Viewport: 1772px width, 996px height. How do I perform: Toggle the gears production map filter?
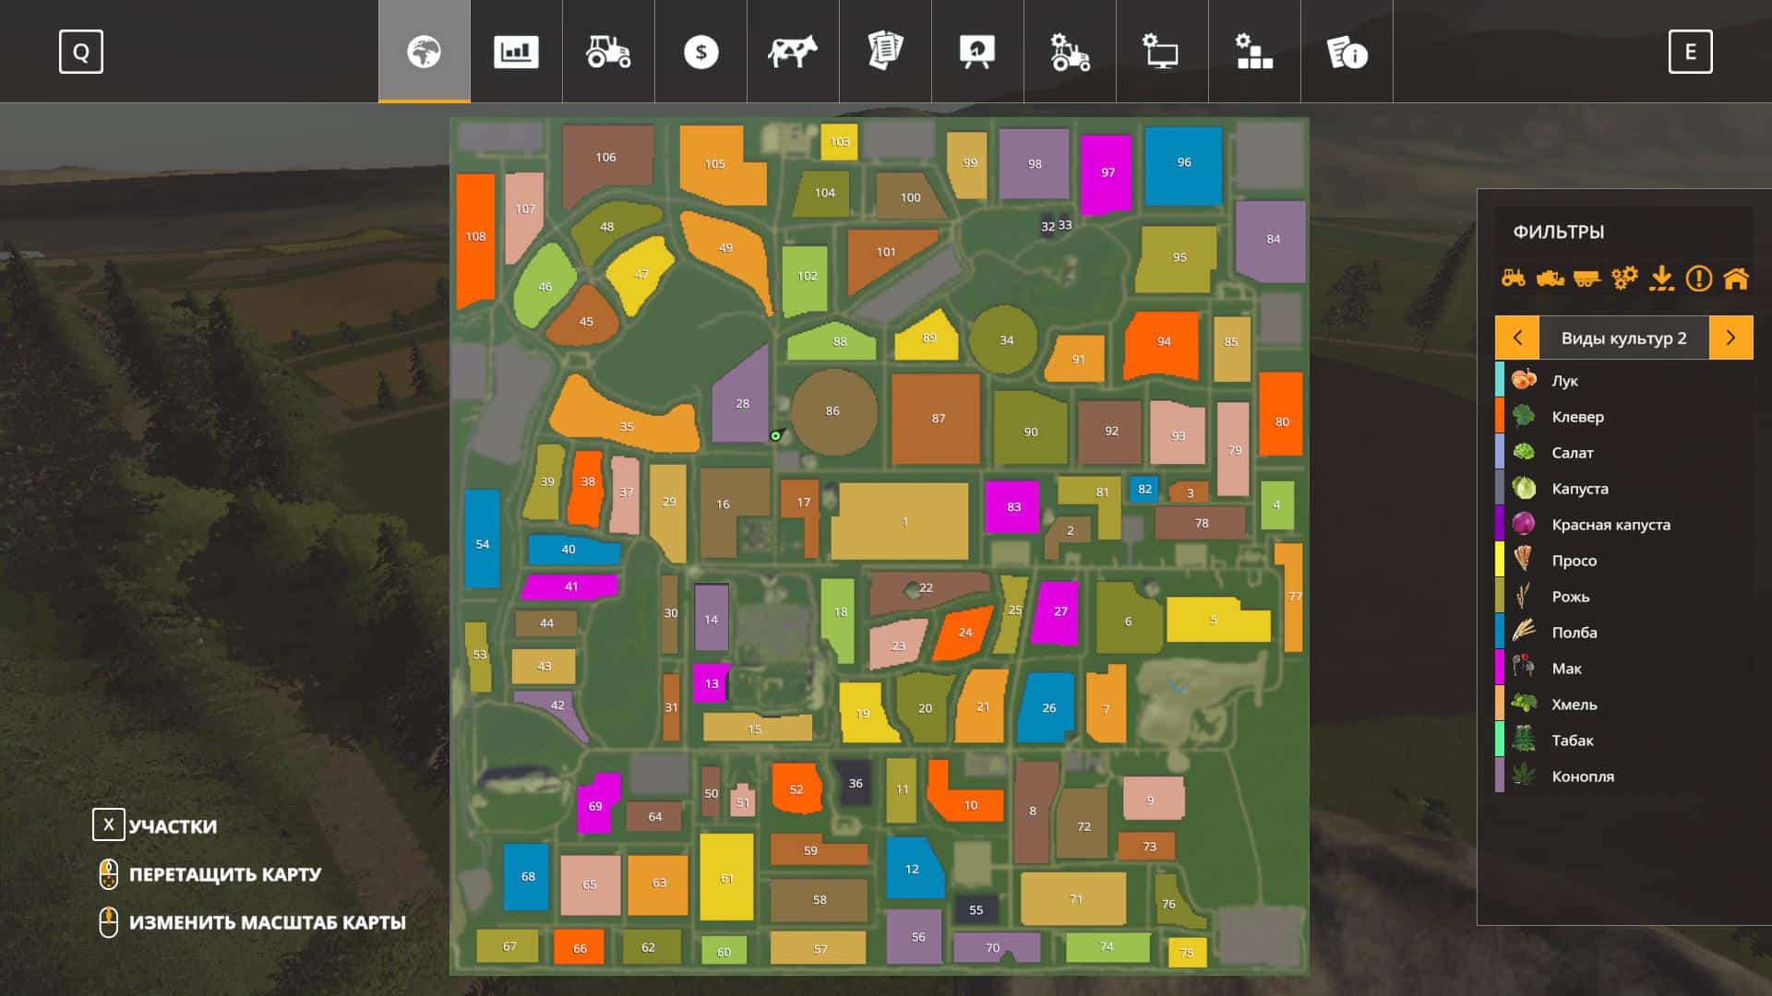[1624, 278]
